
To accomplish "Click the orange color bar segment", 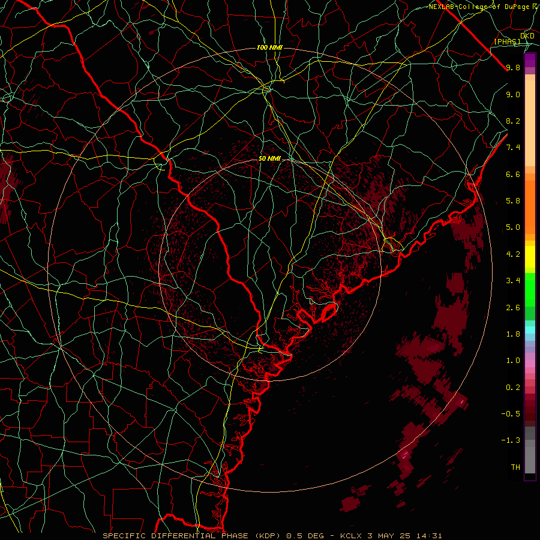I will 530,207.
